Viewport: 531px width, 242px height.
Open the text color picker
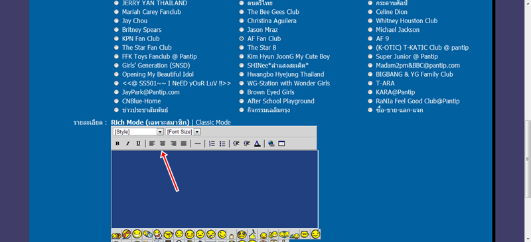(258, 143)
